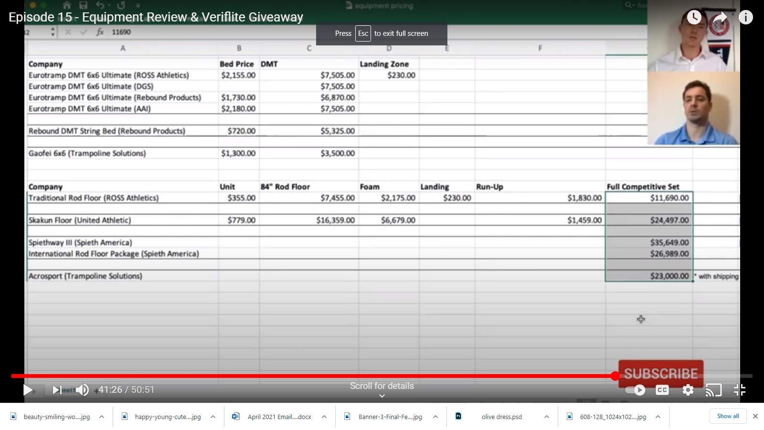Show all downloads
764x430 pixels.
[x=728, y=416]
